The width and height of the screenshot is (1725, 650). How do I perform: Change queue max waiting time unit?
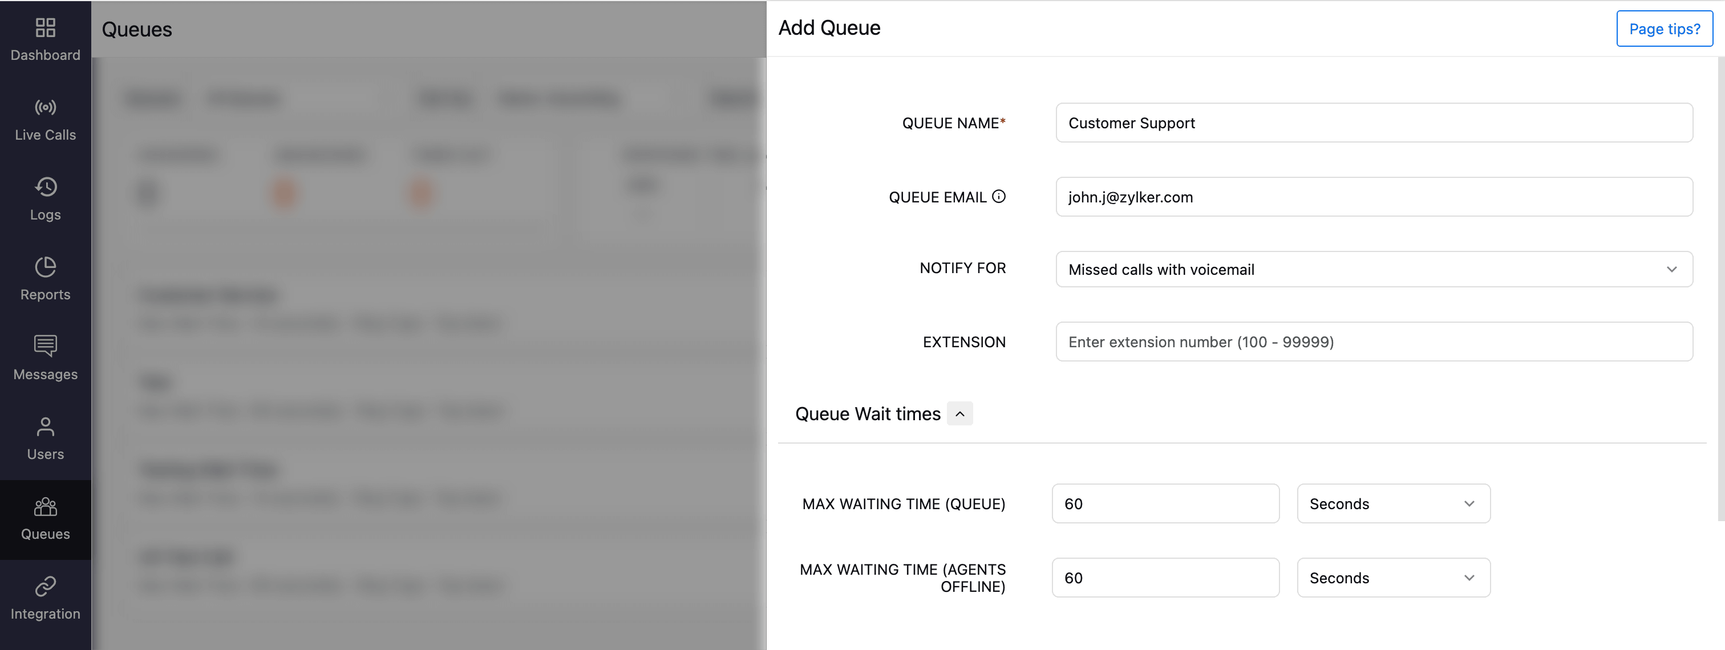tap(1393, 504)
